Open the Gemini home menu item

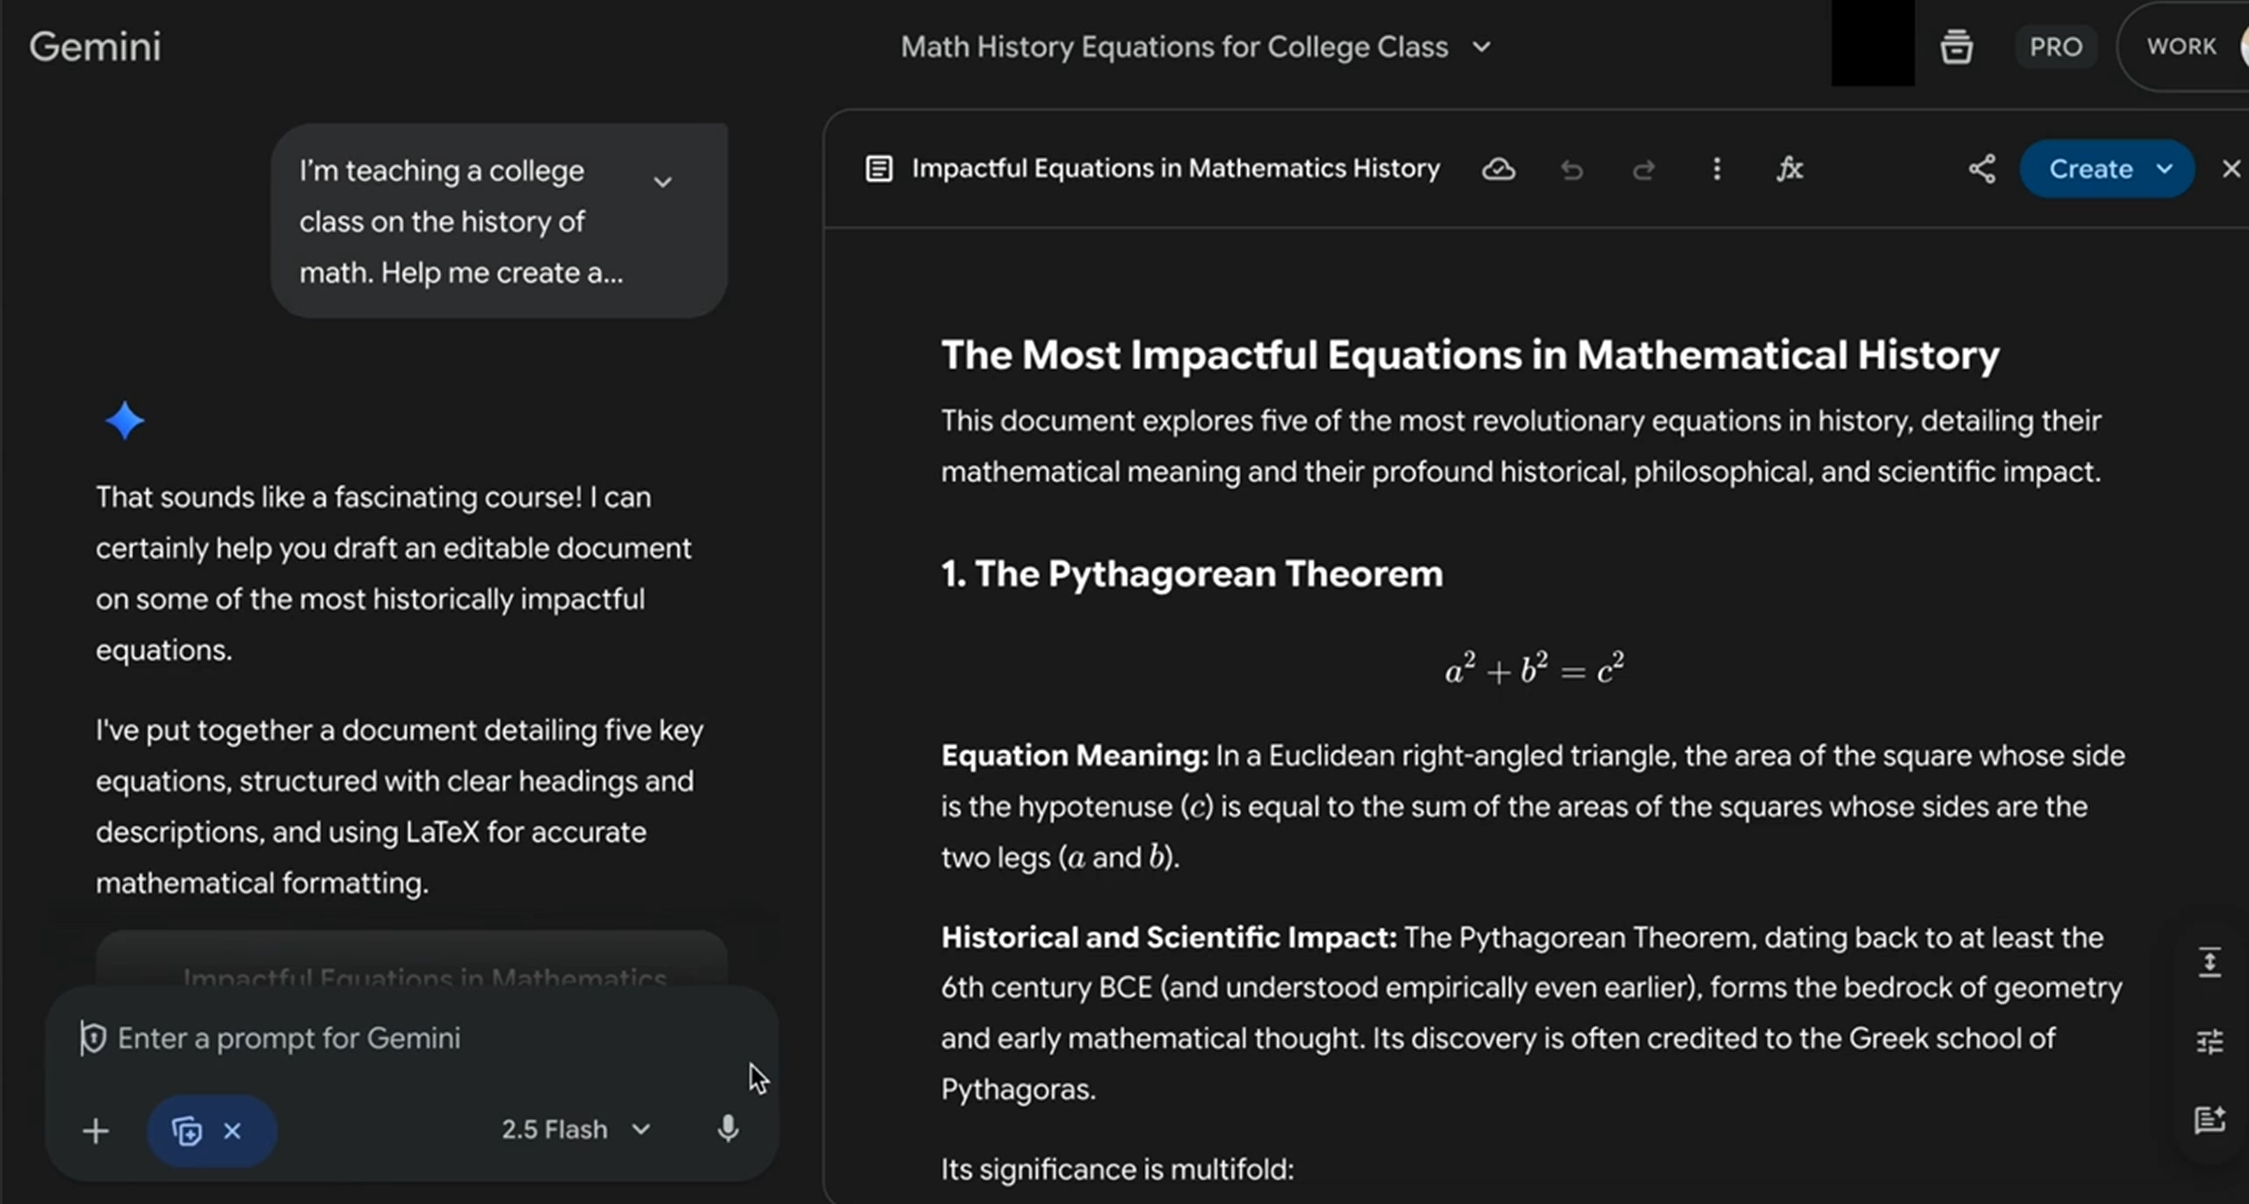coord(95,46)
